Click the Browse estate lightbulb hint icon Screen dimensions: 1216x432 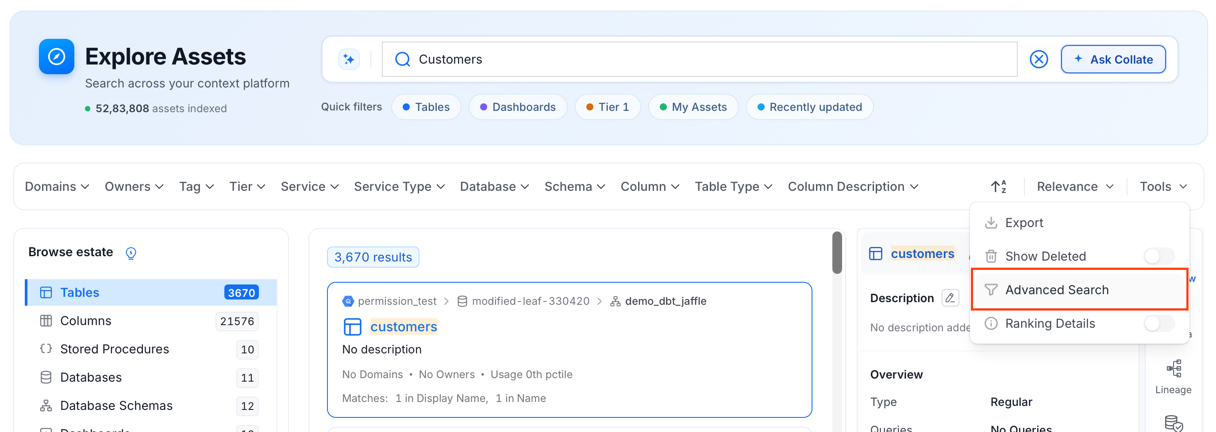[x=131, y=253]
